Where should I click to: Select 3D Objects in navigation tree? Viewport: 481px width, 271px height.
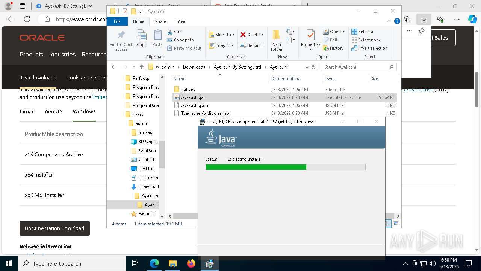pos(148,142)
